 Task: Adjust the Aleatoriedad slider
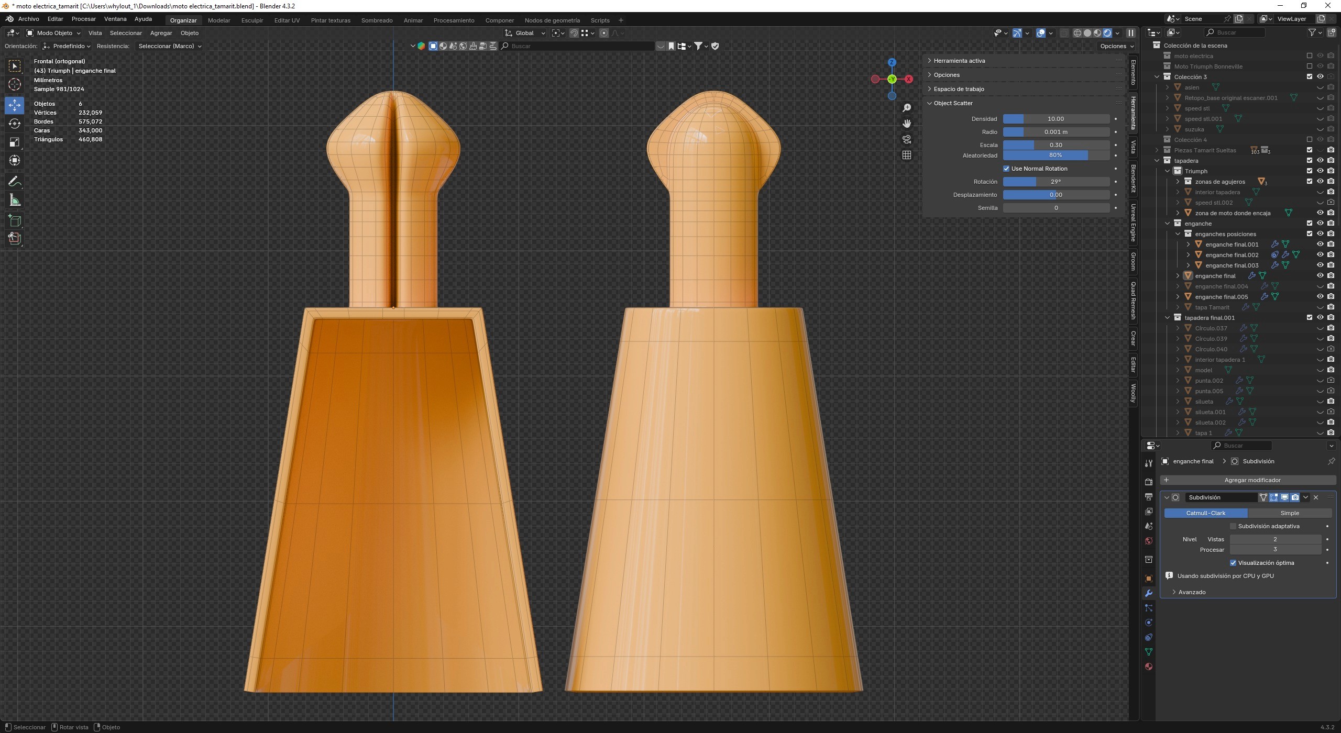(1056, 156)
